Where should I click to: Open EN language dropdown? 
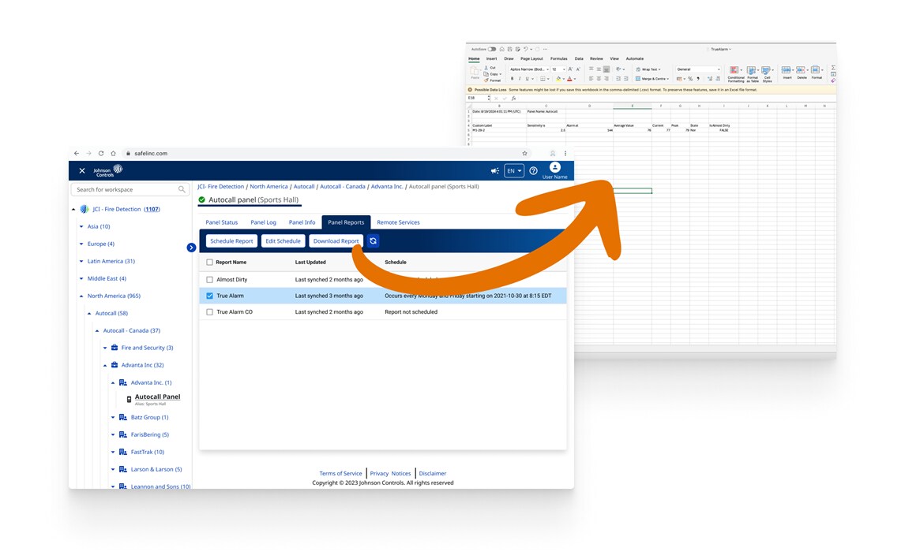513,170
